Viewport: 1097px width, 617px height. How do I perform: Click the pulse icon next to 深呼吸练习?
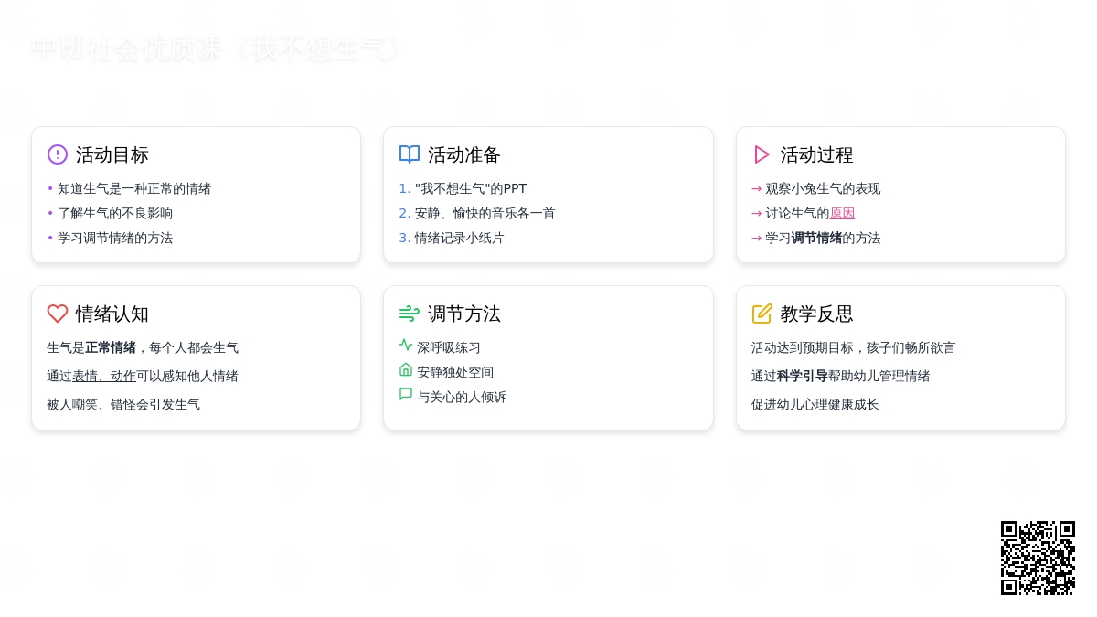[x=406, y=345]
